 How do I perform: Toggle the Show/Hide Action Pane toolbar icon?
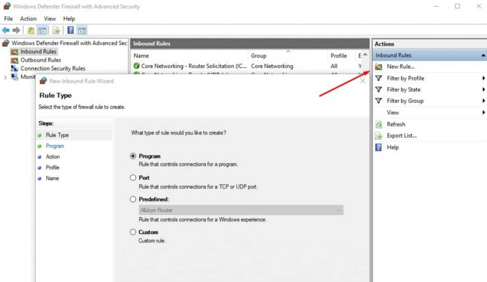pyautogui.click(x=82, y=30)
